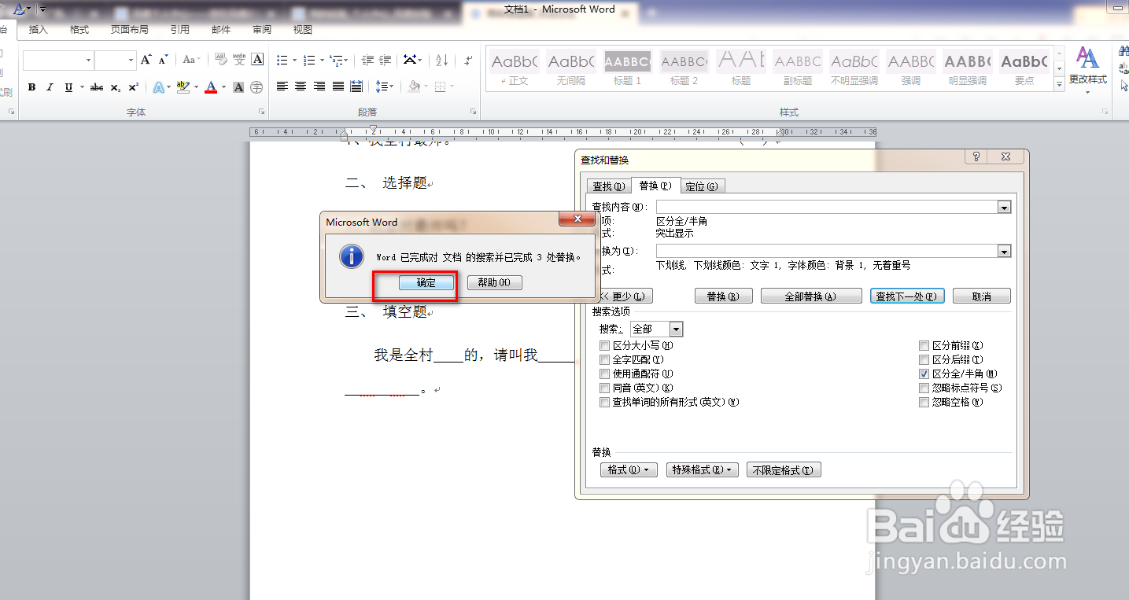Decrease paragraph indent
The width and height of the screenshot is (1129, 600).
367,60
